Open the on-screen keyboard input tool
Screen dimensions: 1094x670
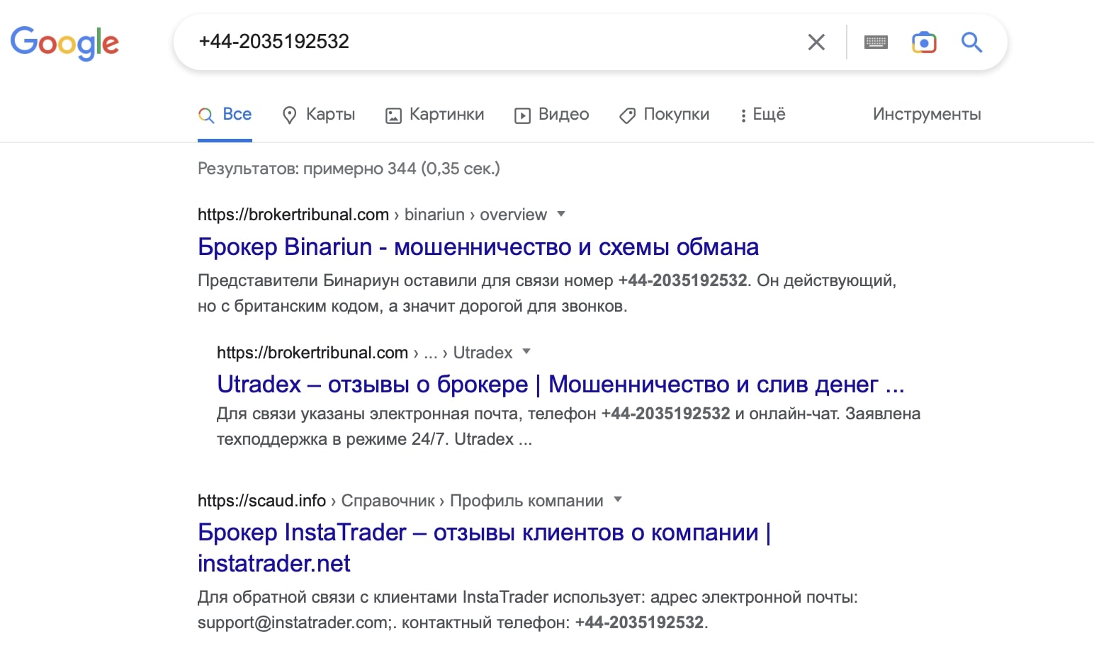click(876, 42)
